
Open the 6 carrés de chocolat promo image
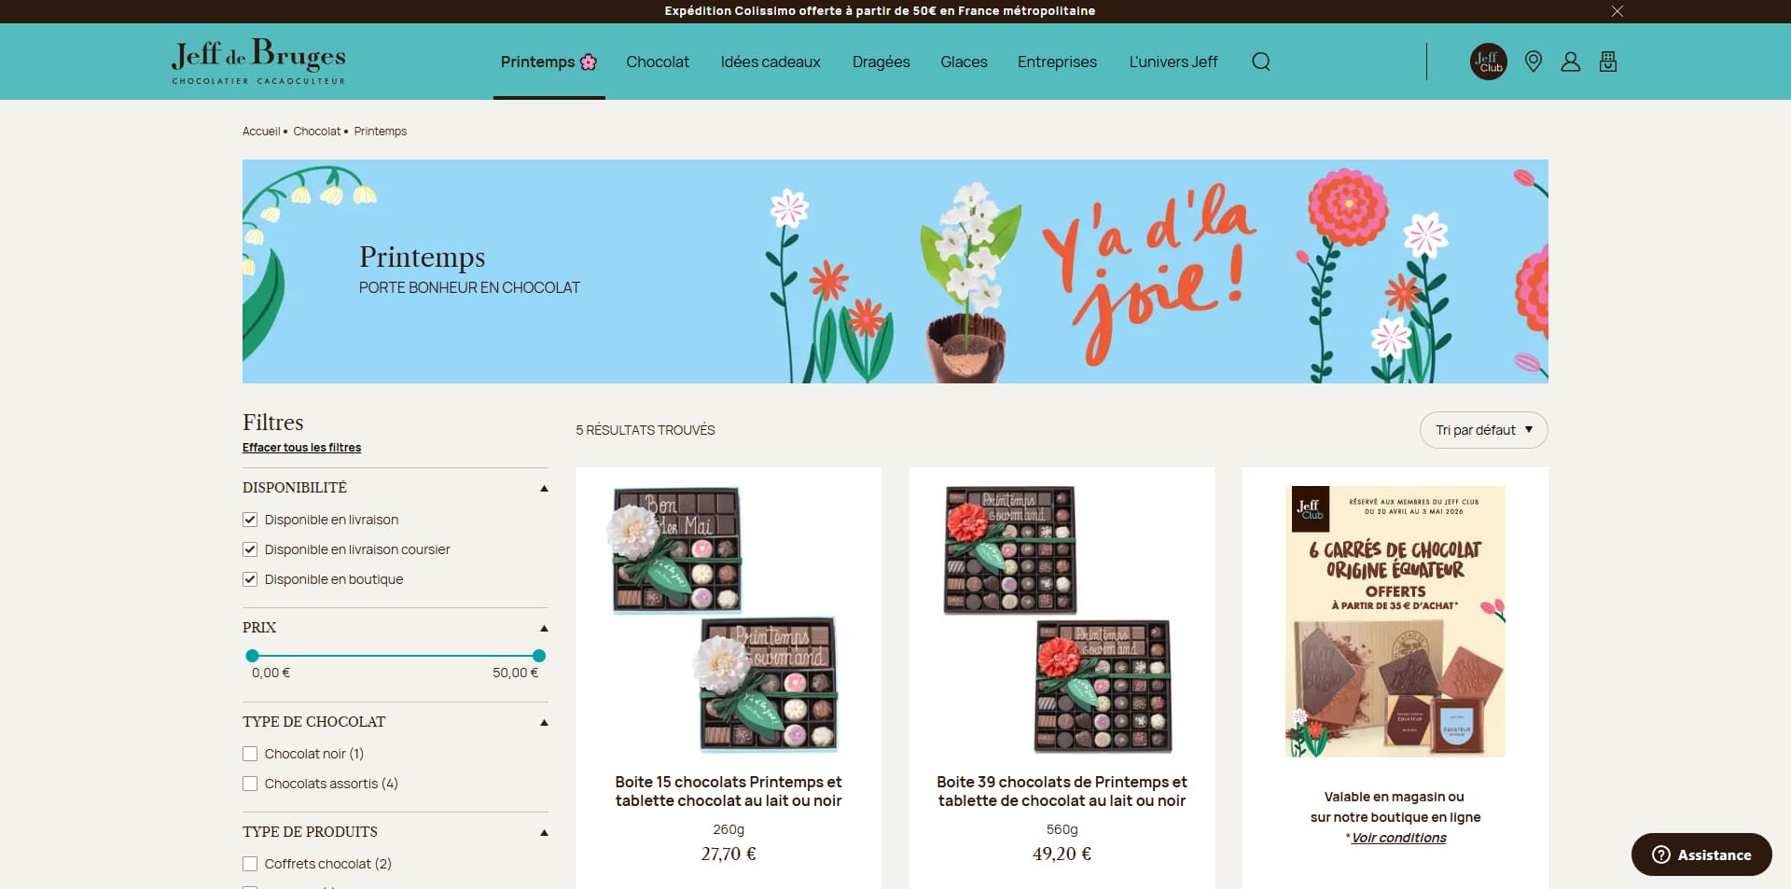coord(1395,621)
